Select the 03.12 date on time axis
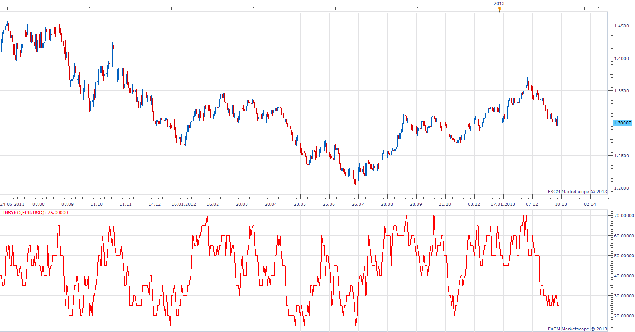This screenshot has height=332, width=635. pyautogui.click(x=474, y=204)
